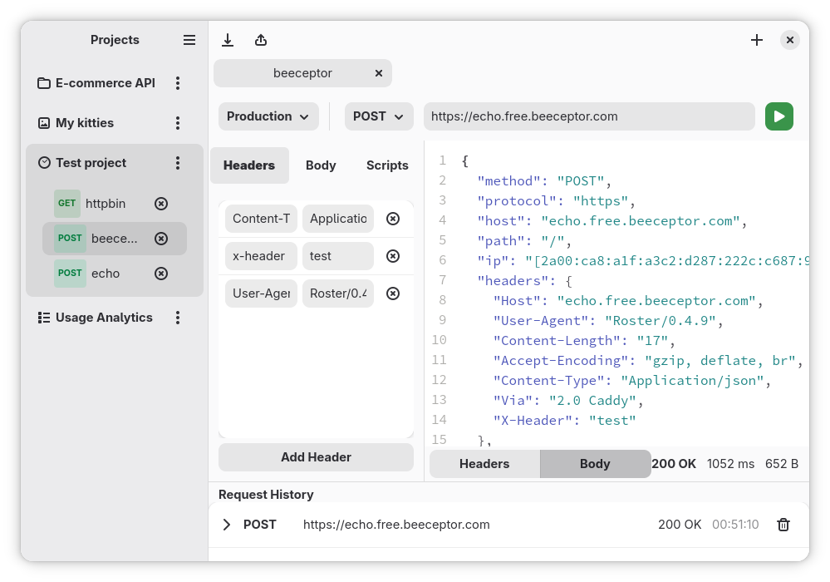Click the Usage Analytics list icon
This screenshot has height=582, width=830.
tap(44, 318)
